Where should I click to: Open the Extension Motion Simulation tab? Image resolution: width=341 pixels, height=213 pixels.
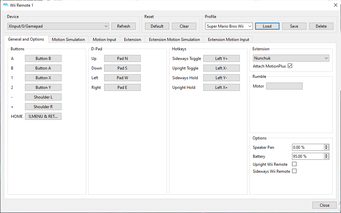(x=174, y=39)
